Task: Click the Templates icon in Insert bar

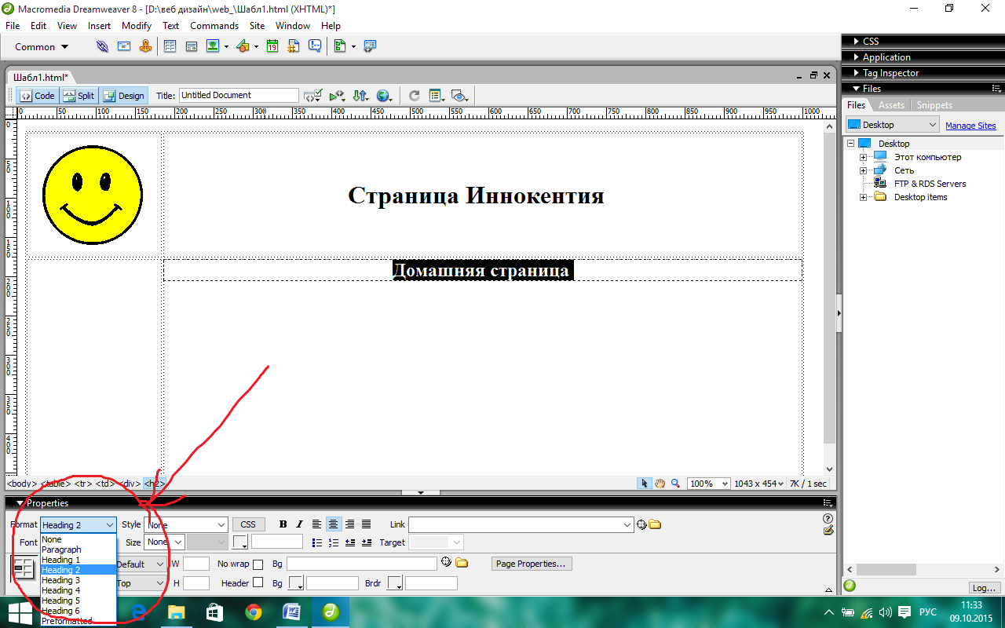Action: coord(340,46)
